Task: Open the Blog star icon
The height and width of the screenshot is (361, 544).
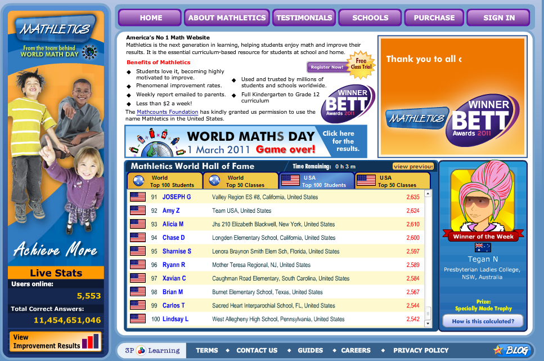Action: 498,350
